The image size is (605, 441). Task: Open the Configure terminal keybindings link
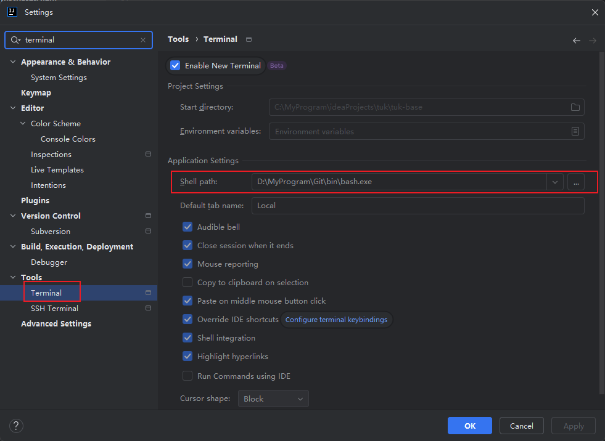[x=336, y=320]
